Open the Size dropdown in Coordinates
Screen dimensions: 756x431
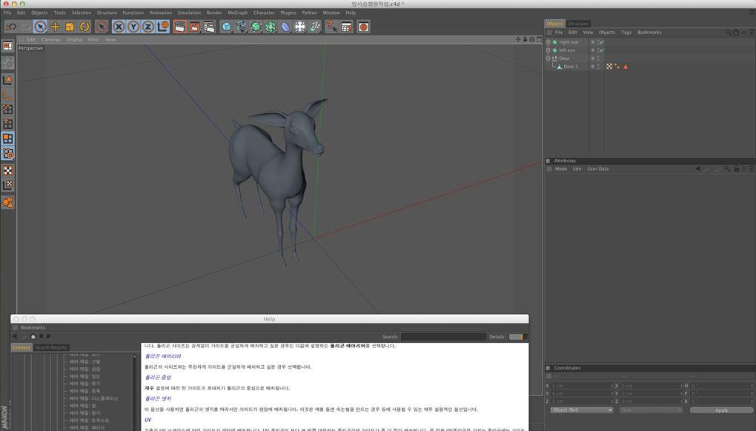coord(651,410)
